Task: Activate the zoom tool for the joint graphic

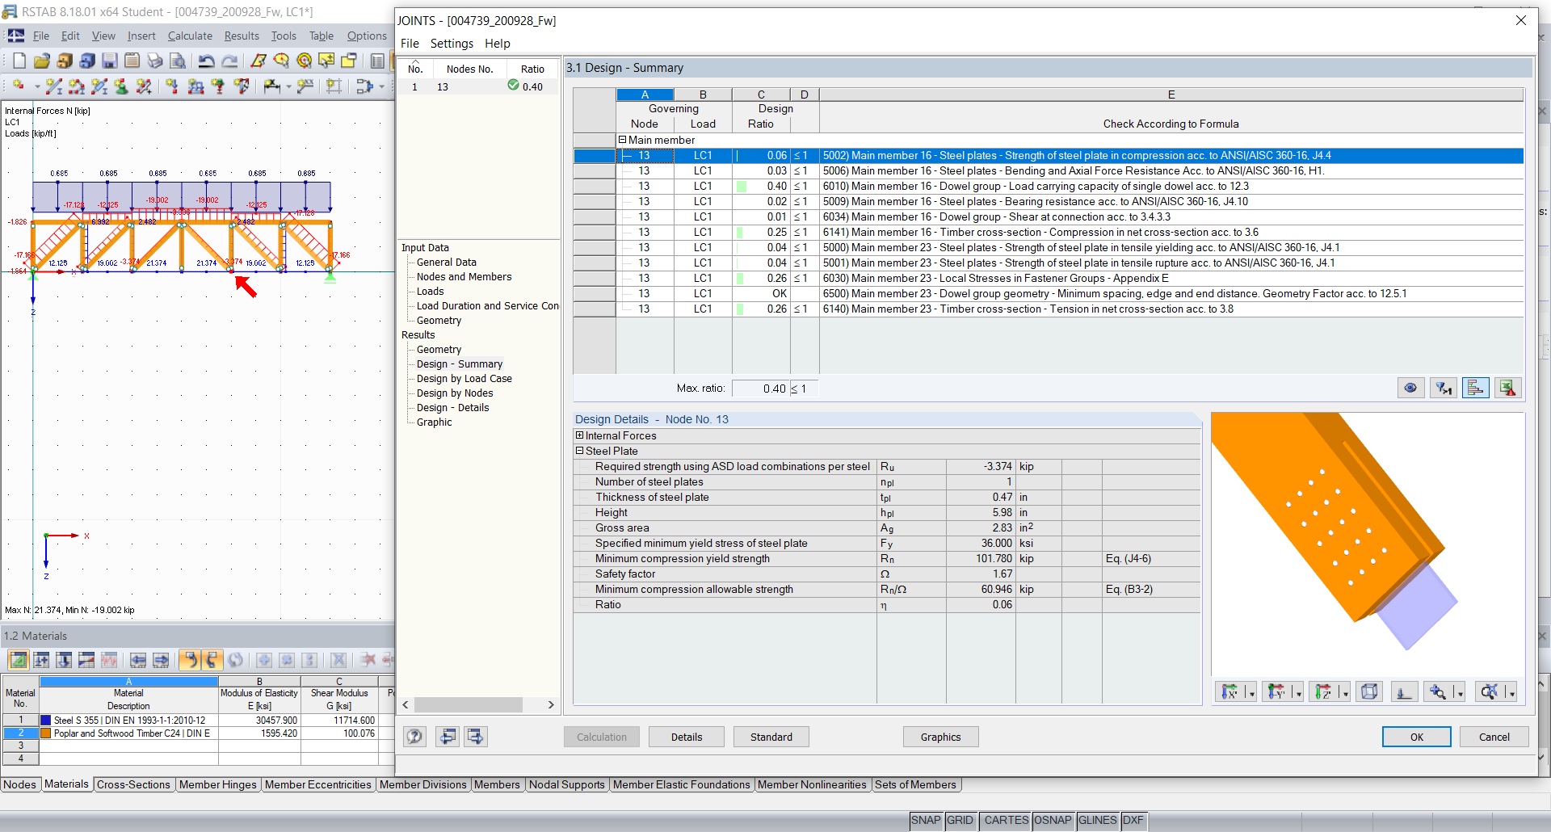Action: (x=1440, y=691)
